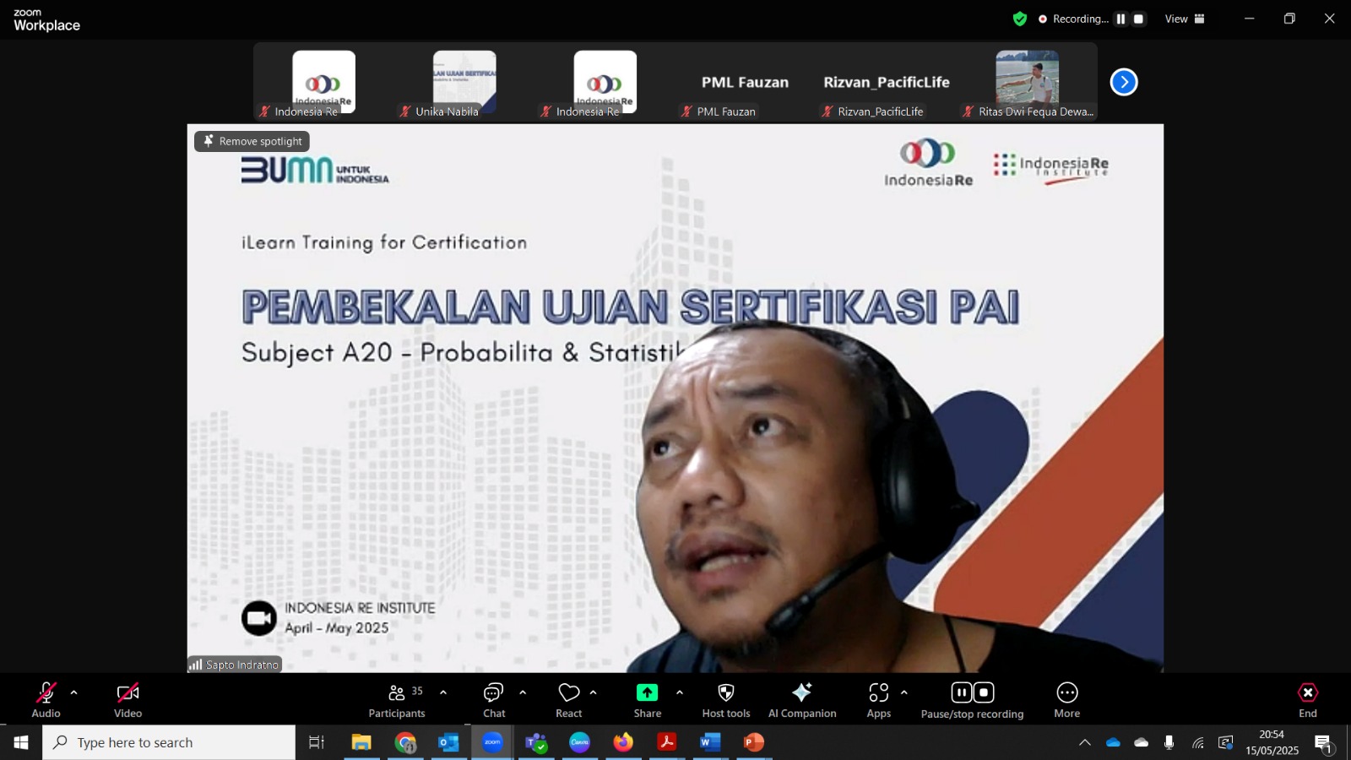
Task: Expand audio options arrow next to Audio
Action: click(73, 692)
